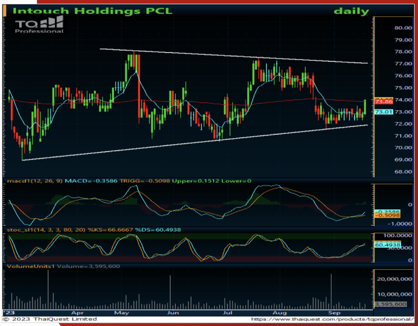Click the "stoc_sl1(14, 3, 3, 80, 20)" label

[x=46, y=230]
